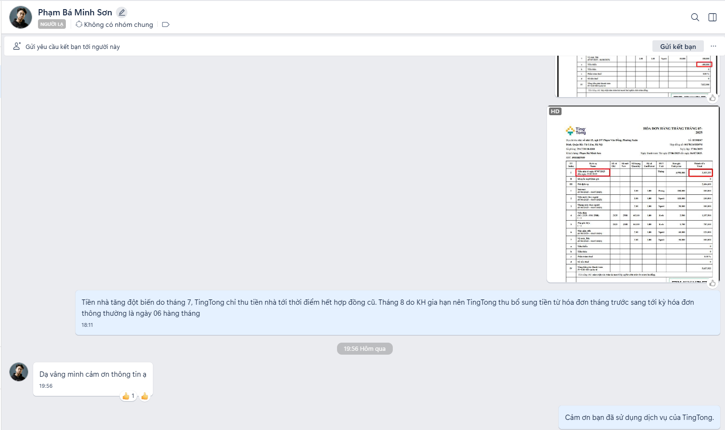
Task: Click the "Cảm ơn bạn đã sử dụng" message
Action: [x=639, y=418]
